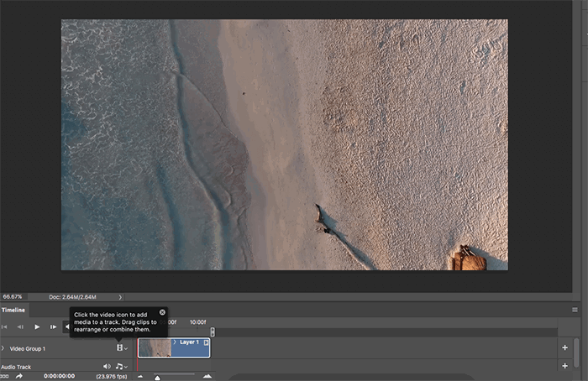
Task: Mute the Audio Track speaker icon
Action: (x=107, y=366)
